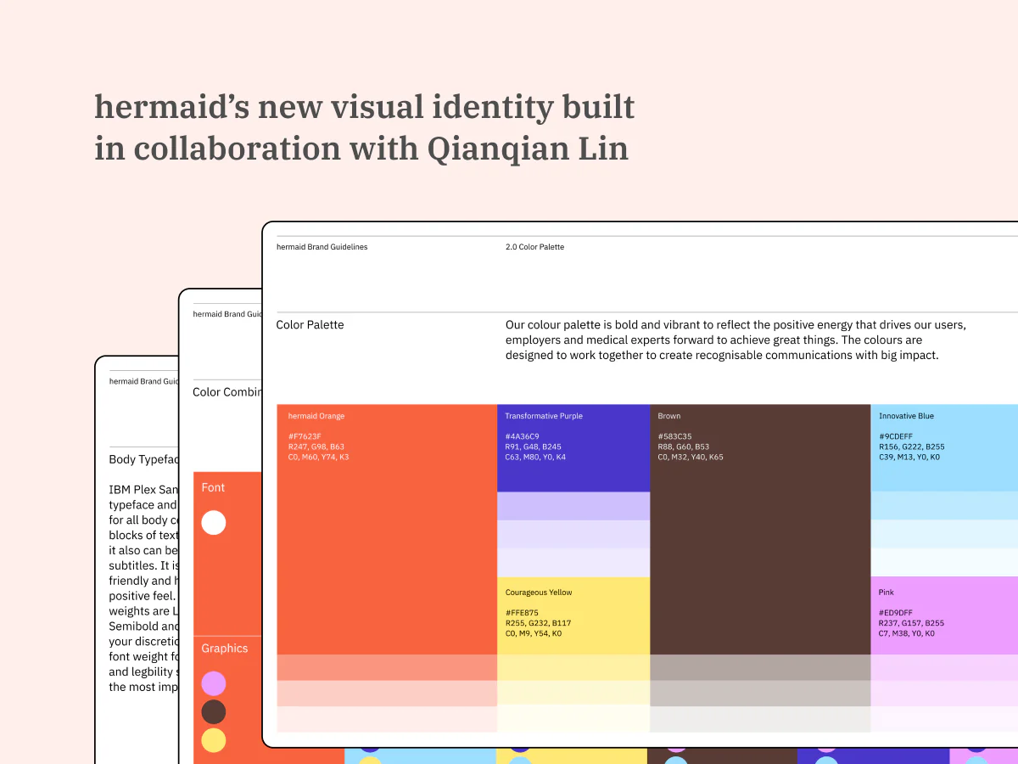
Task: Click the 'Color Palette' section title
Action: [x=310, y=325]
